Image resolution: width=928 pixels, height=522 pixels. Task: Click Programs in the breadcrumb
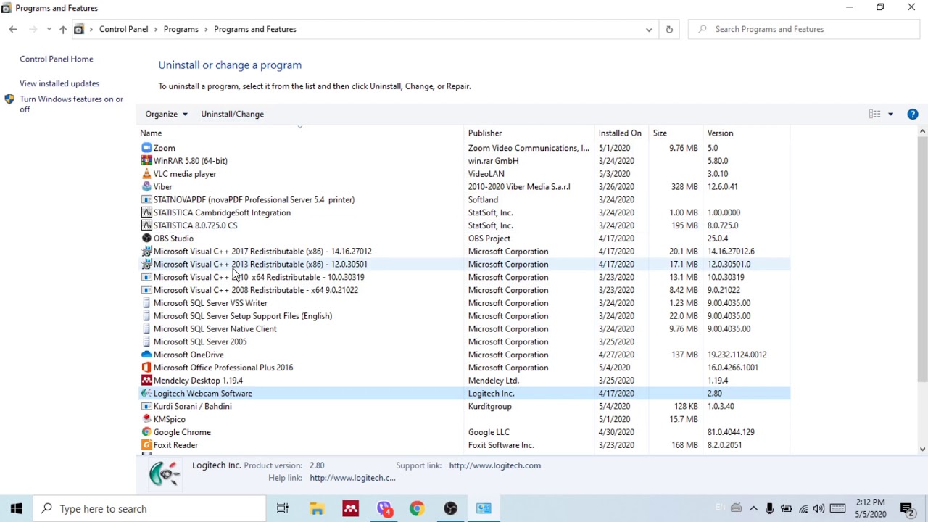pyautogui.click(x=181, y=29)
